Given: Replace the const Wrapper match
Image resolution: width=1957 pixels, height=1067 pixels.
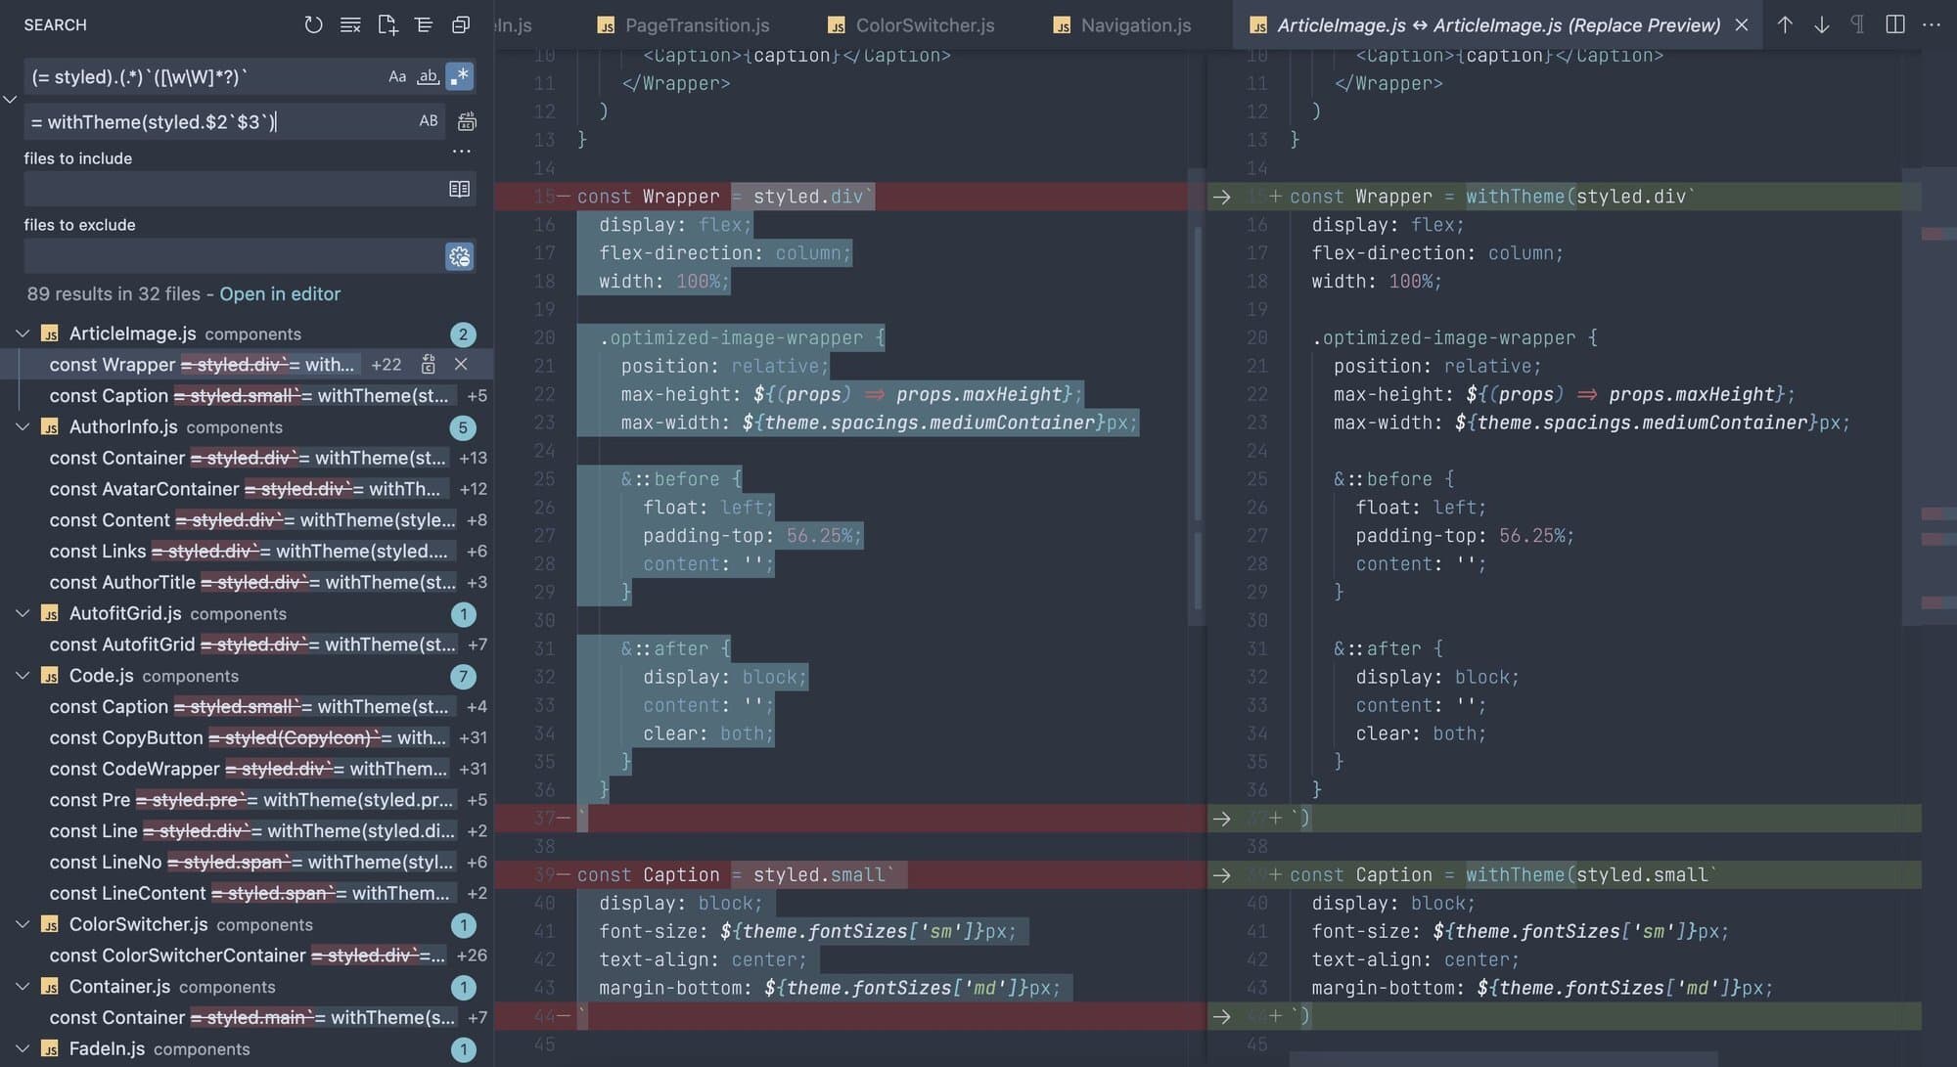Looking at the screenshot, I should [429, 364].
